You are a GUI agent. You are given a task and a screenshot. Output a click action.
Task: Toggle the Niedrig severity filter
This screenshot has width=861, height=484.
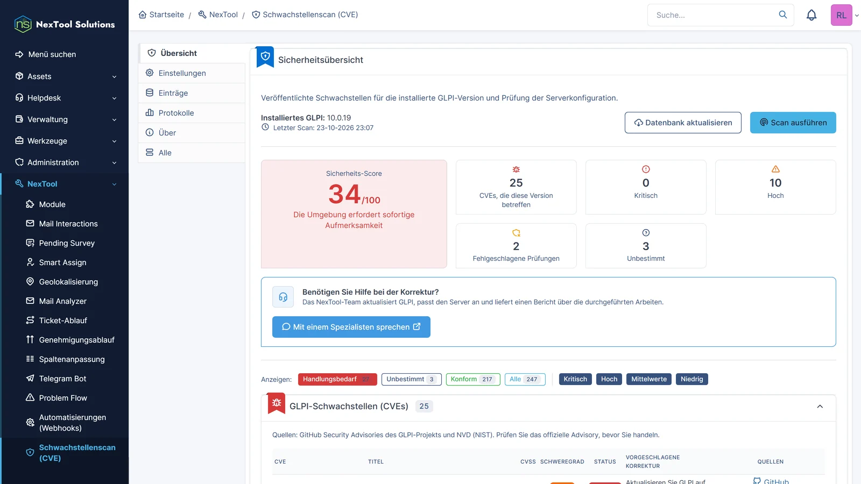[x=692, y=379]
